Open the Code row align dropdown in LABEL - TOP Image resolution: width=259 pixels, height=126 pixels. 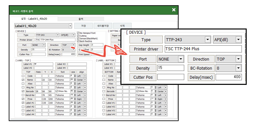coord(85,76)
